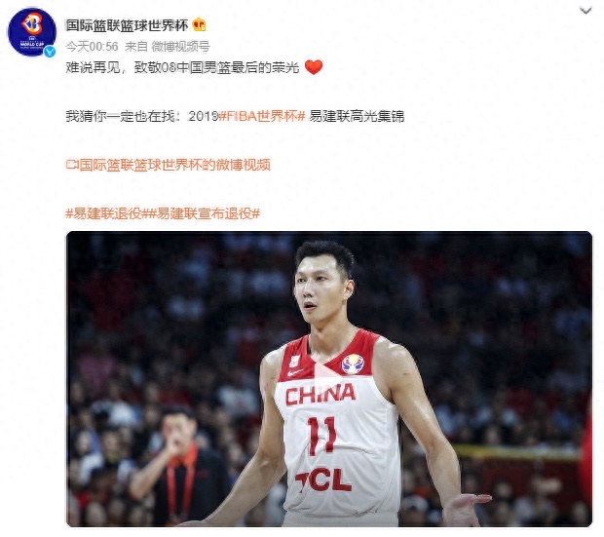This screenshot has height=537, width=604.
Task: Open the FIBA World Cup profile avatar
Action: pos(32,32)
